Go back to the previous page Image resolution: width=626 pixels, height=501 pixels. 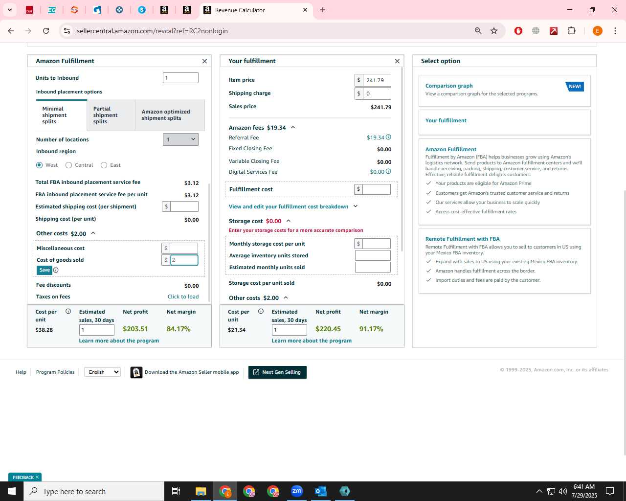pos(11,31)
